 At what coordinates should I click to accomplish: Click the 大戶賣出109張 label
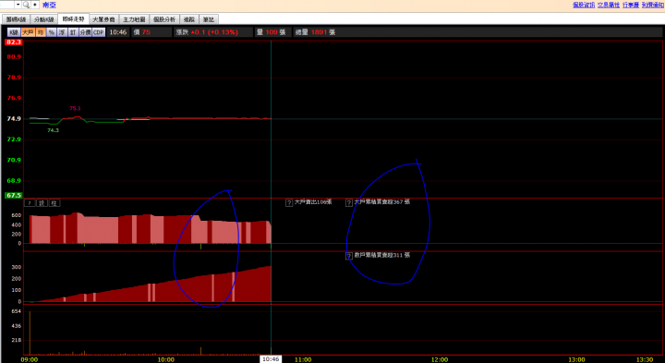coord(313,202)
